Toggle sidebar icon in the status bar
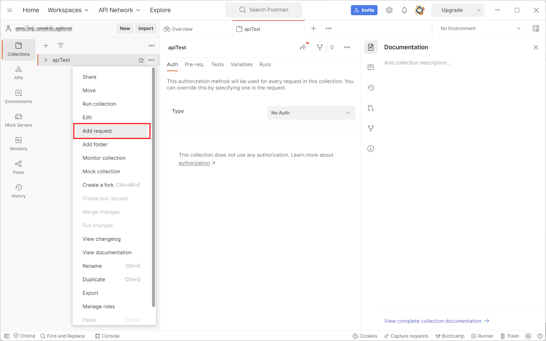 (x=7, y=336)
